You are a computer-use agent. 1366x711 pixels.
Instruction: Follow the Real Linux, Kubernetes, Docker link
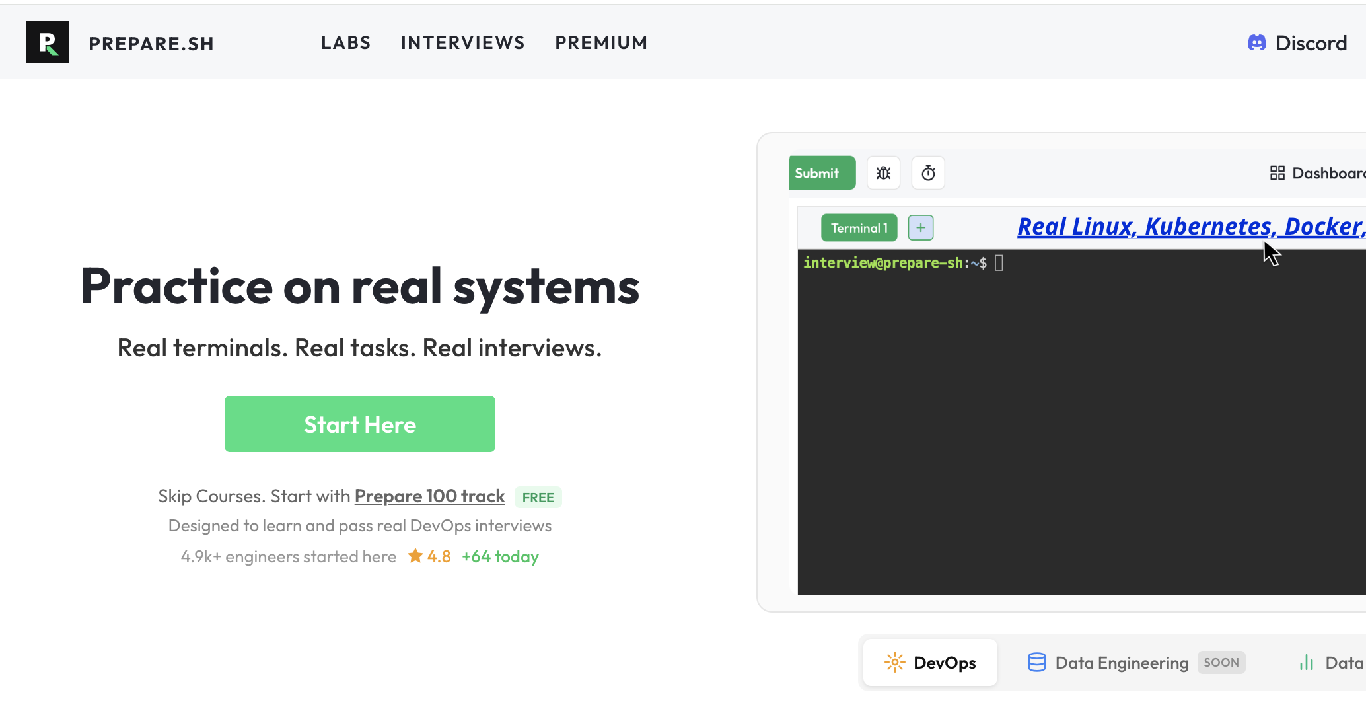pos(1191,227)
